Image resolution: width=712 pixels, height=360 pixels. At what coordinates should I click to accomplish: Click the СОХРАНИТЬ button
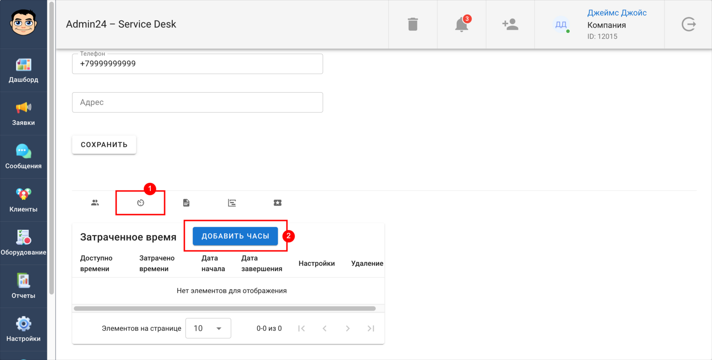[104, 145]
